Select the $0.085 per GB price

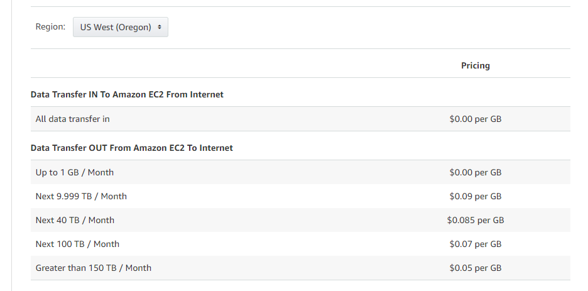(475, 220)
